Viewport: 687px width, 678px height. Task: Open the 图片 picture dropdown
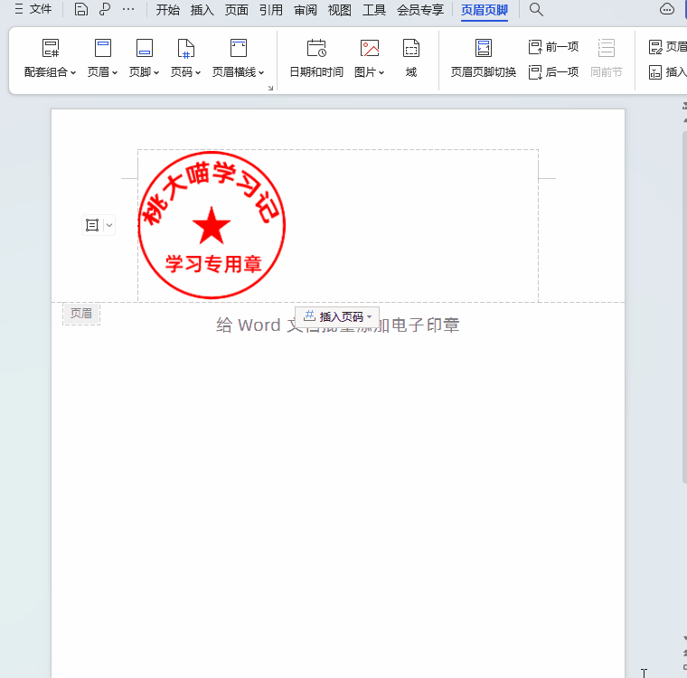point(370,71)
